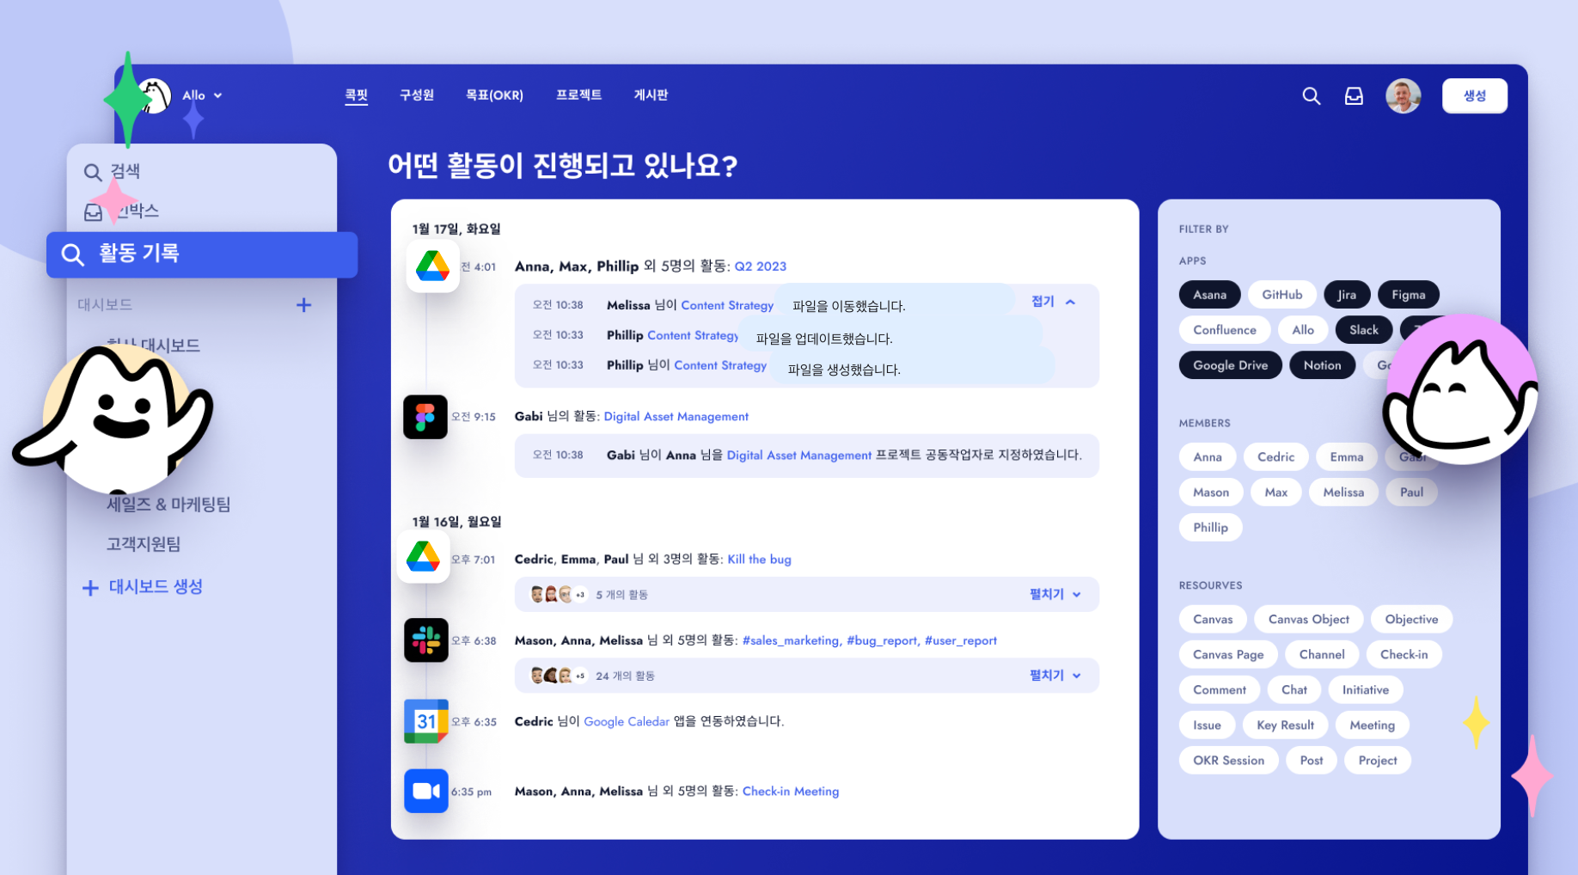The height and width of the screenshot is (875, 1578).
Task: Switch to the 프로젝트 tab
Action: (x=578, y=95)
